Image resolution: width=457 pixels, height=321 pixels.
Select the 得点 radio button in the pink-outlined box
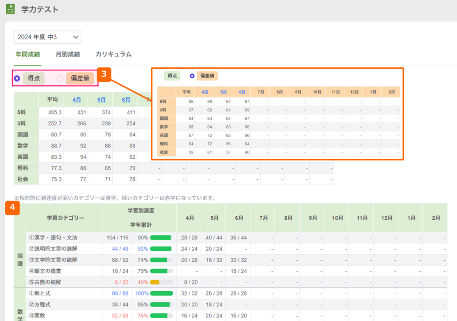point(17,78)
